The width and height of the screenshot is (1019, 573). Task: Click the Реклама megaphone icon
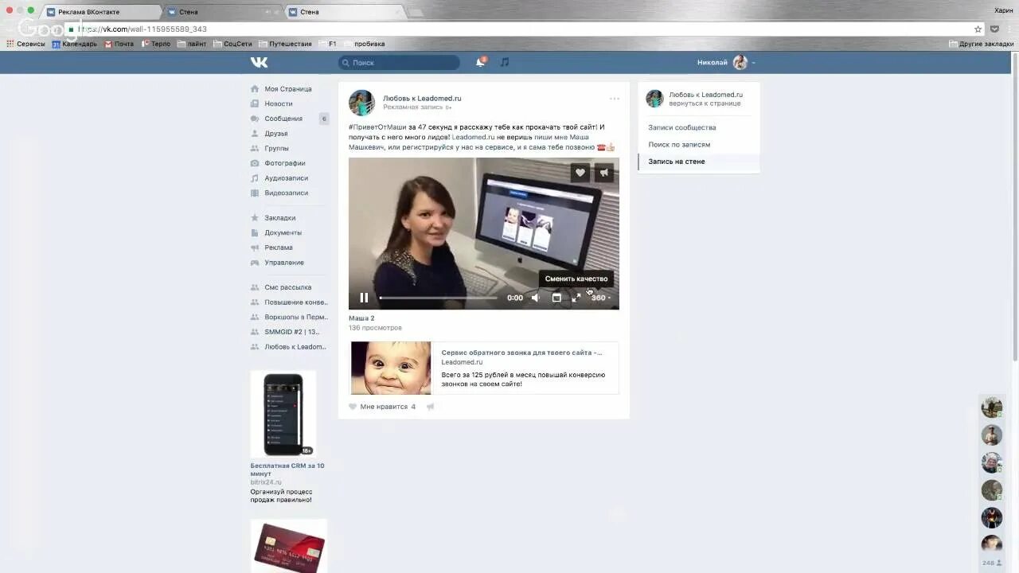tap(255, 248)
